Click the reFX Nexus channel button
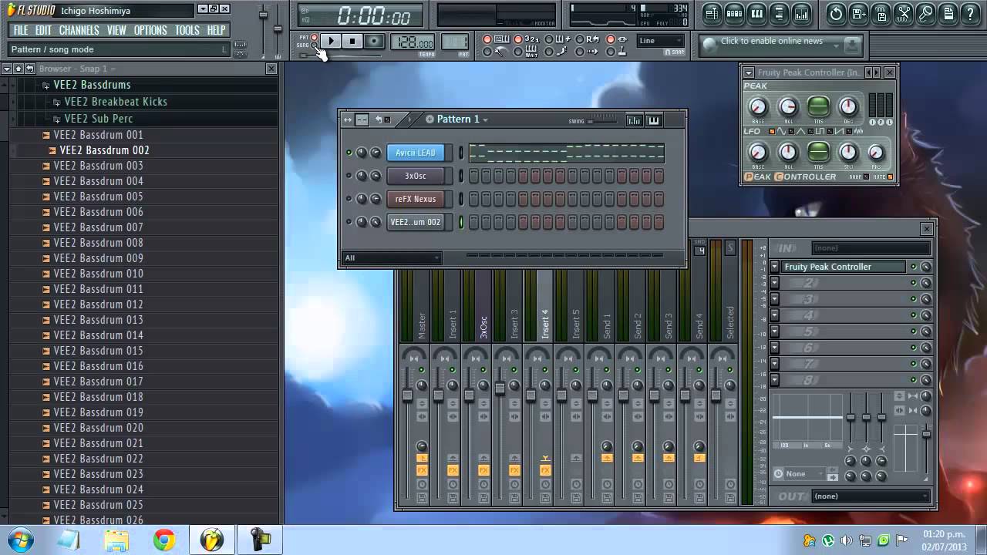 [416, 199]
